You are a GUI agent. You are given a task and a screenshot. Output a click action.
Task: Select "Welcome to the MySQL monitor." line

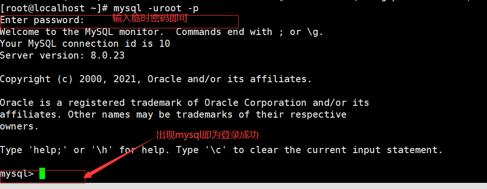(162, 32)
